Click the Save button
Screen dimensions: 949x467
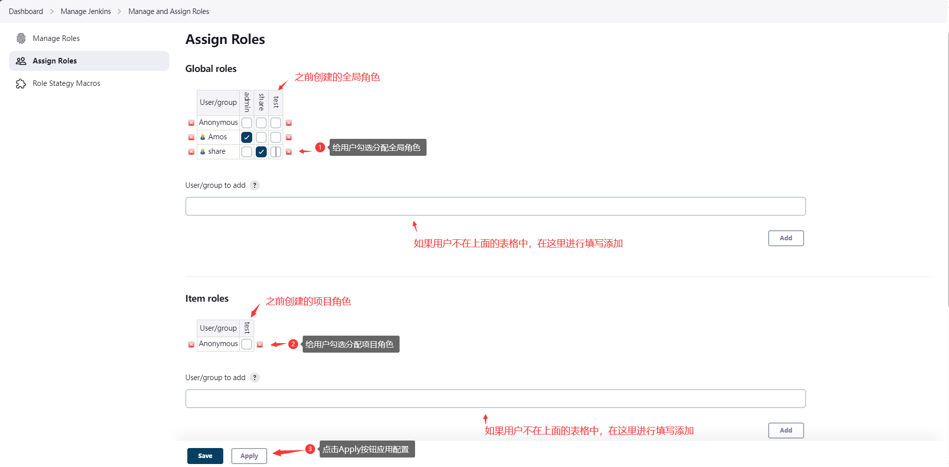coord(205,456)
